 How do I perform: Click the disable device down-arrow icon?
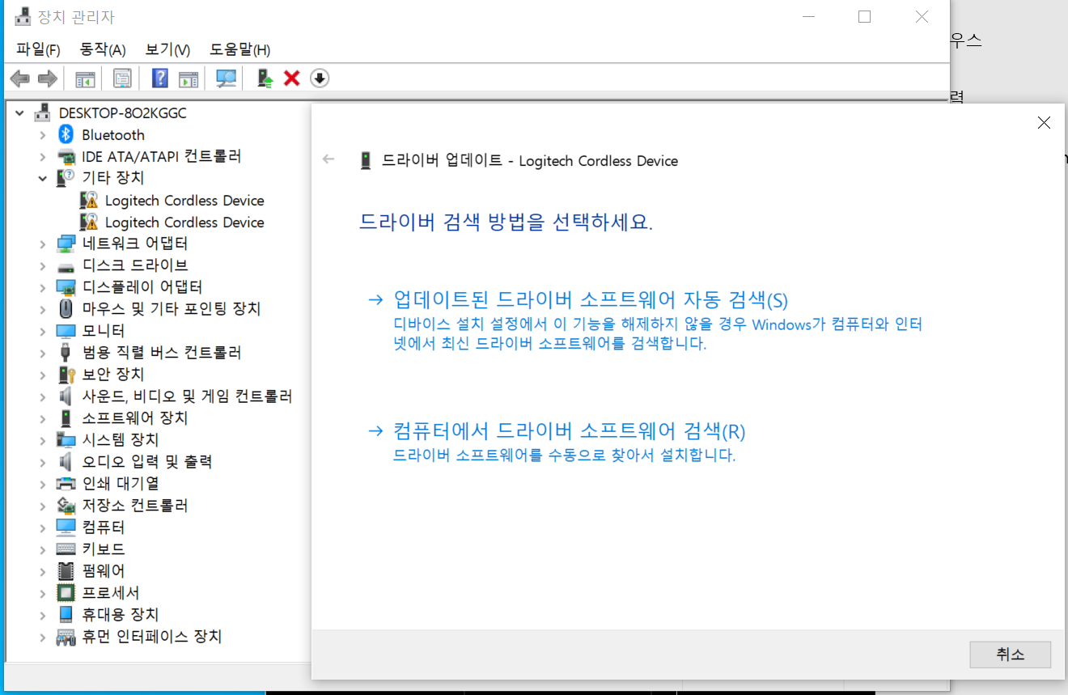coord(320,78)
